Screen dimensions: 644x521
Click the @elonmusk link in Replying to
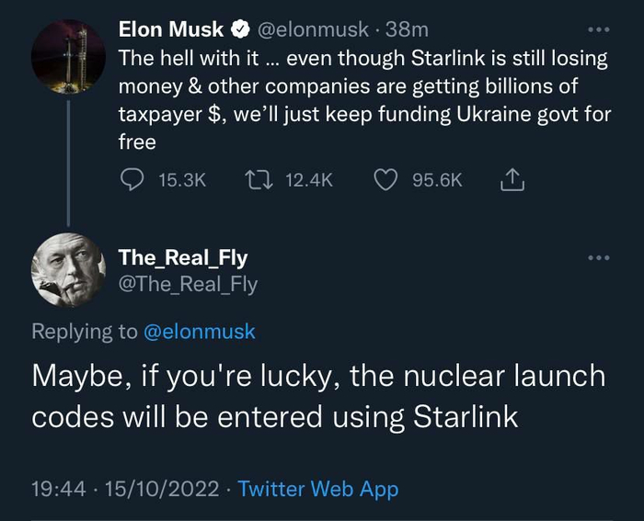[200, 332]
